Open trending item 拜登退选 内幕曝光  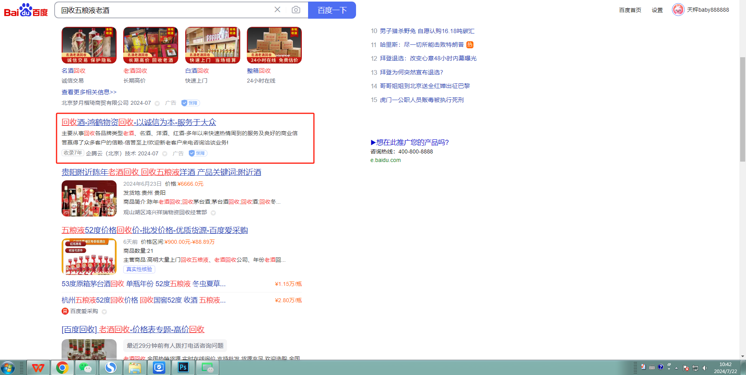tap(428, 58)
